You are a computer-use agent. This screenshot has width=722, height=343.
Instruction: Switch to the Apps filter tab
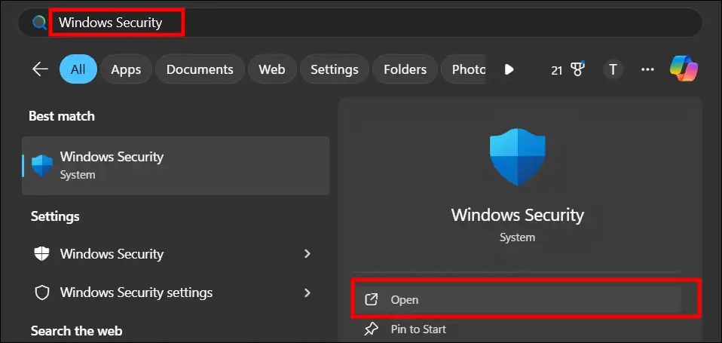click(126, 69)
